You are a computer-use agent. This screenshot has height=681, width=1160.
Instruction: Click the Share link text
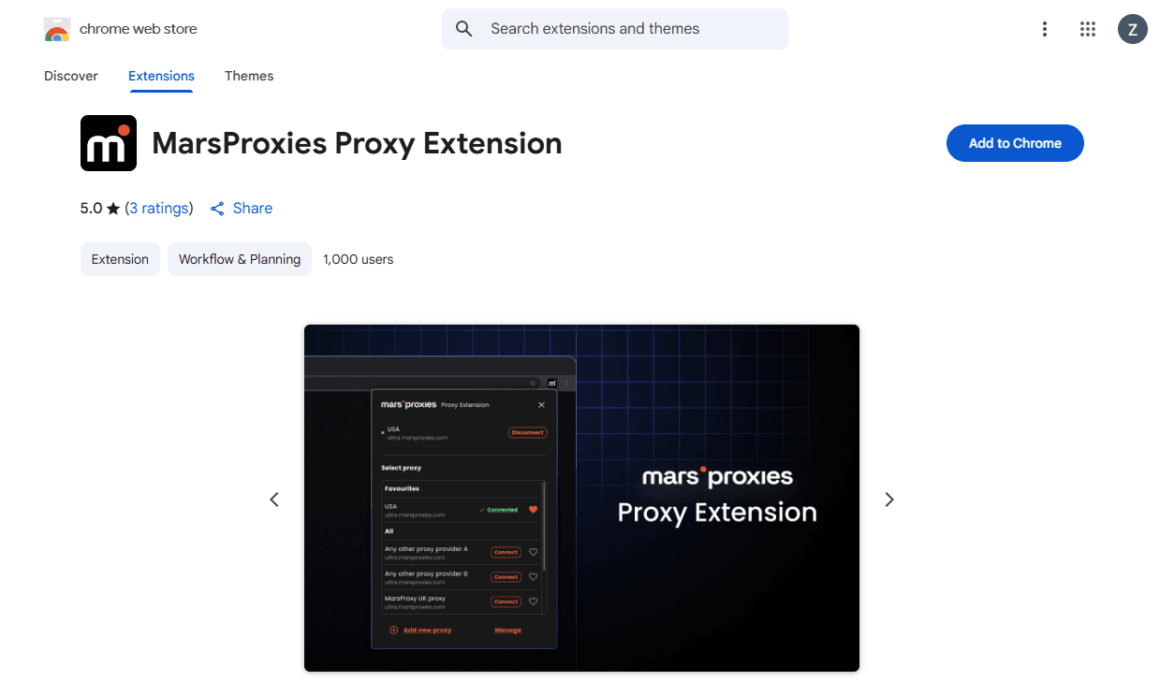(x=253, y=208)
